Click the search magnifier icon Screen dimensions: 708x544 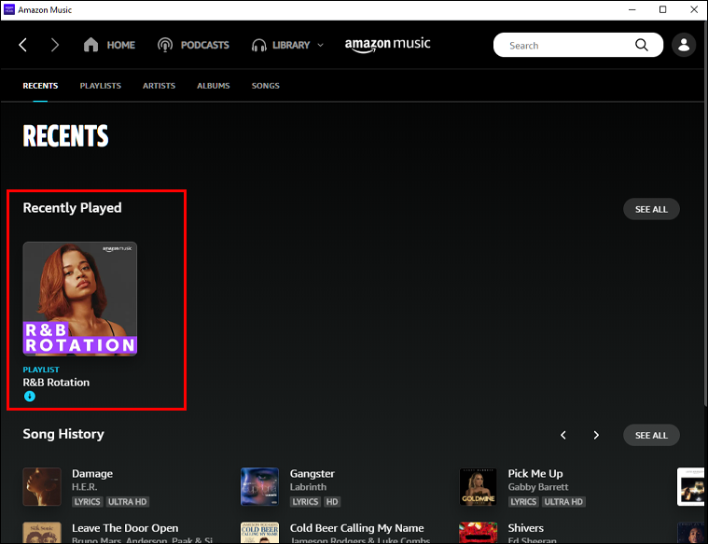click(642, 45)
